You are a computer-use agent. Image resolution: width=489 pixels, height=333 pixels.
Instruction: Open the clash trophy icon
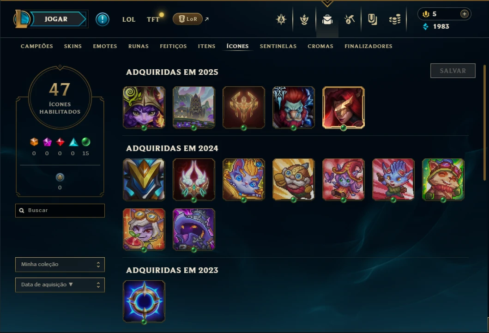(x=304, y=19)
